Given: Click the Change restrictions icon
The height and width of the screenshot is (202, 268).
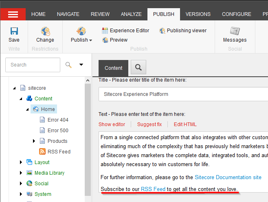Looking at the screenshot, I should [x=45, y=31].
